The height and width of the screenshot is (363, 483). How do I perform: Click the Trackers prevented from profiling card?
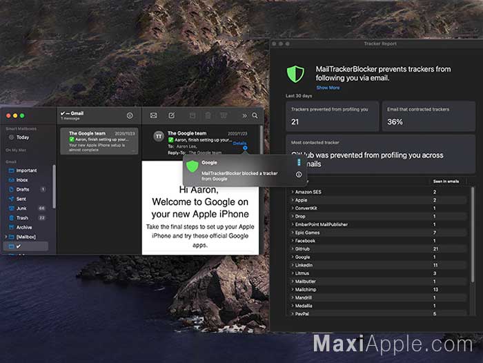(x=332, y=116)
